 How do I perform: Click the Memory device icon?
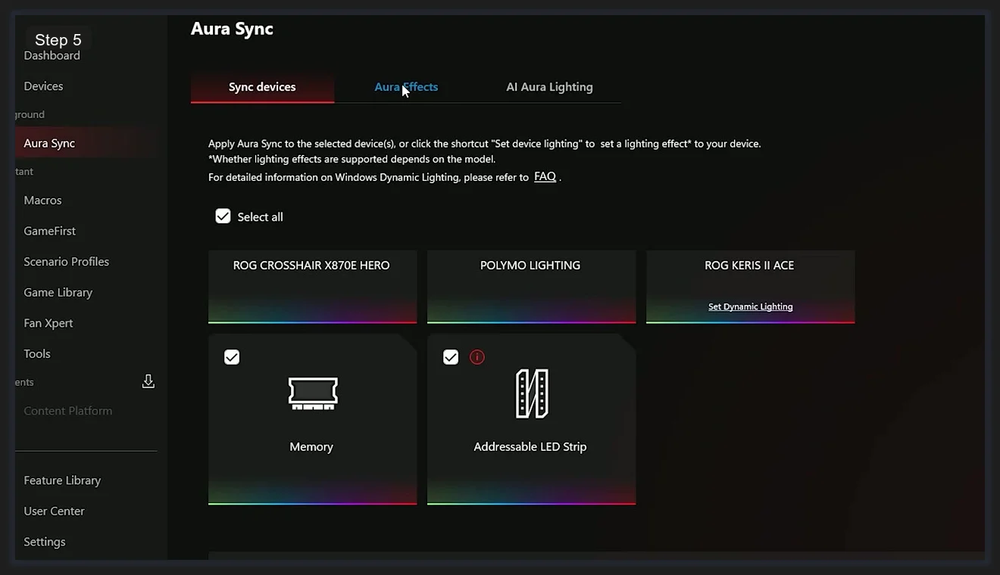click(311, 393)
